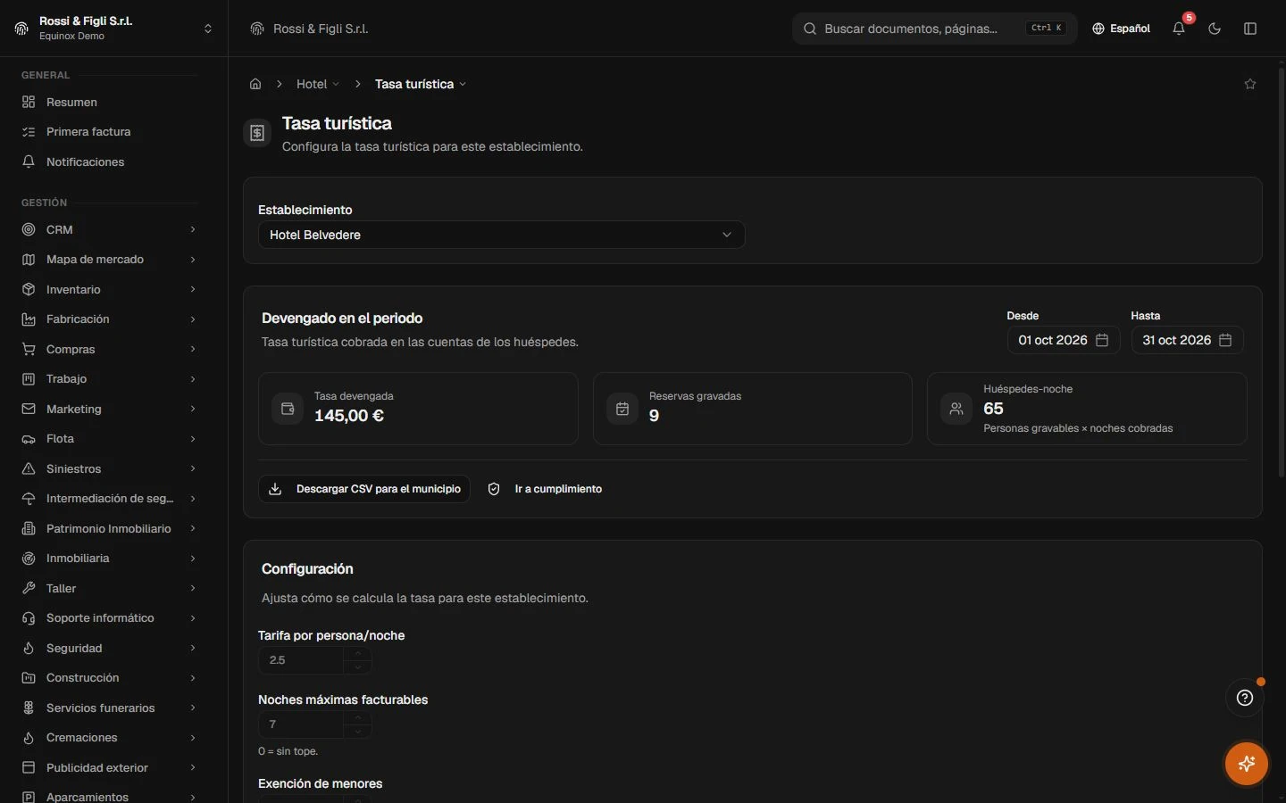Click the Desde calendar icon
Image resolution: width=1286 pixels, height=803 pixels.
[x=1102, y=340]
